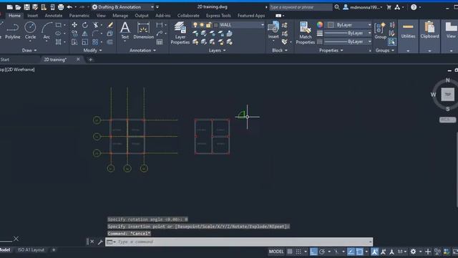Toggle drawing grid display in status bar

coord(290,252)
